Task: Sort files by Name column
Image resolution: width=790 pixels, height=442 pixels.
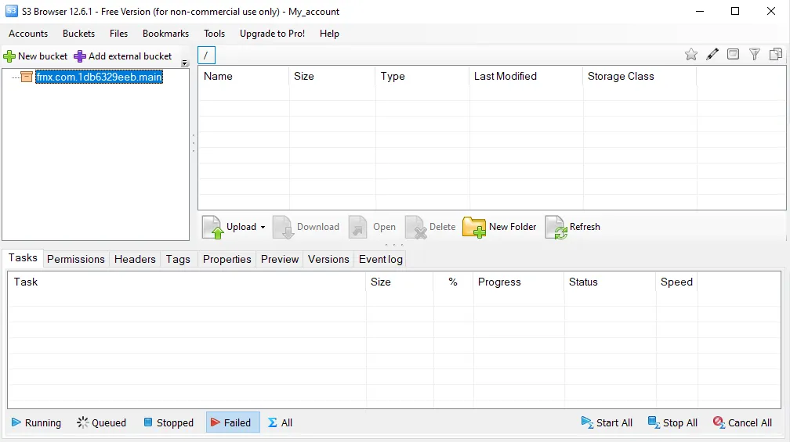Action: tap(244, 77)
